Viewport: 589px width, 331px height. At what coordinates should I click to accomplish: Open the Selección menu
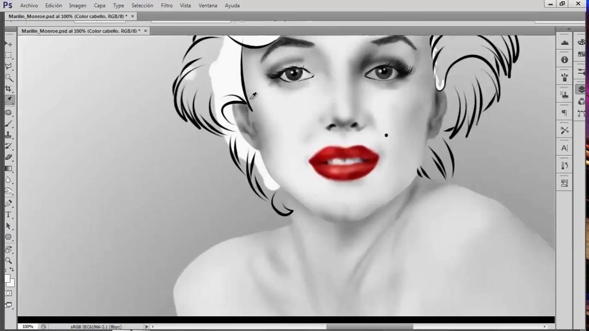(142, 6)
